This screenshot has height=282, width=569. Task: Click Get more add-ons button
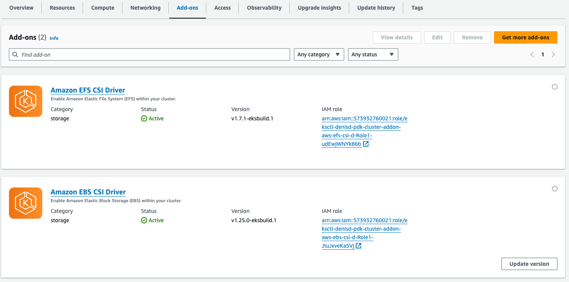tap(526, 37)
